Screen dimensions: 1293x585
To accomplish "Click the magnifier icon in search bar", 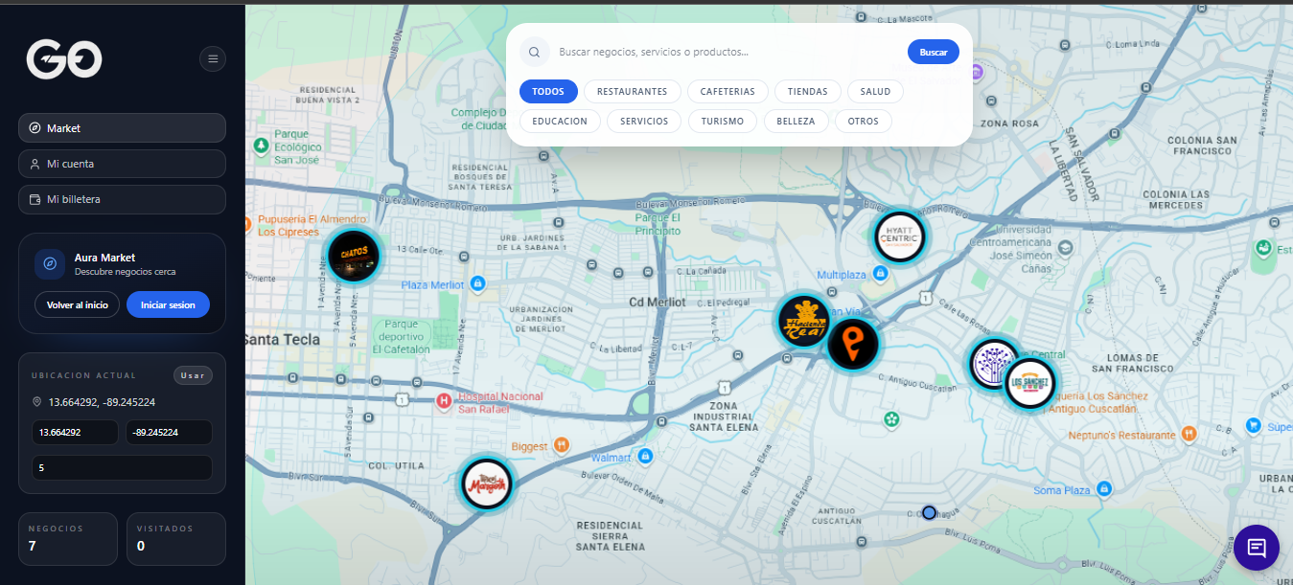I will [535, 53].
